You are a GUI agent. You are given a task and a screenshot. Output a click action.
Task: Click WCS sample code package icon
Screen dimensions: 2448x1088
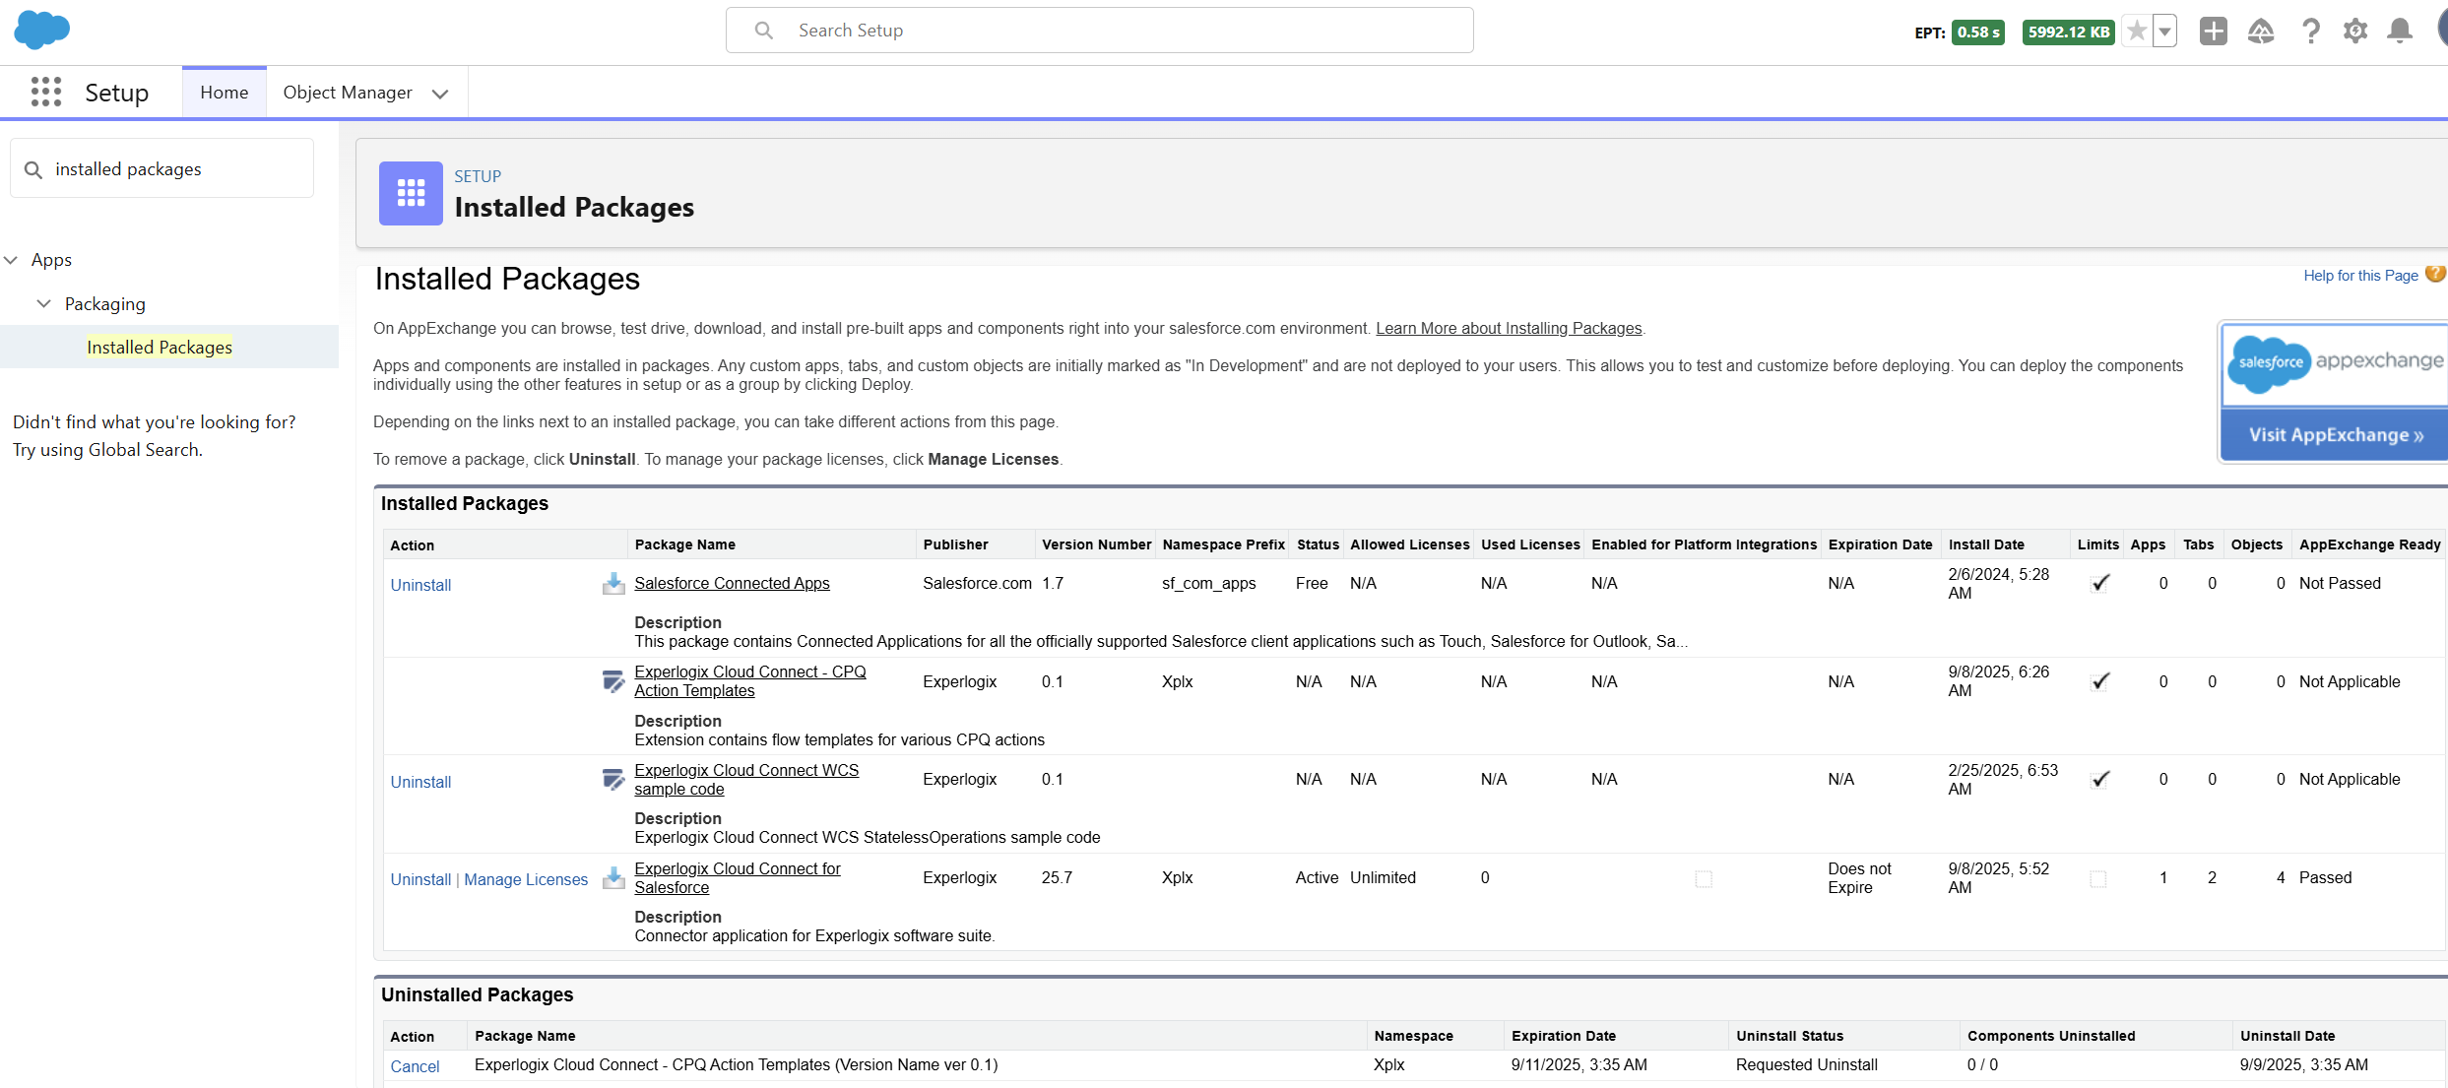coord(613,780)
